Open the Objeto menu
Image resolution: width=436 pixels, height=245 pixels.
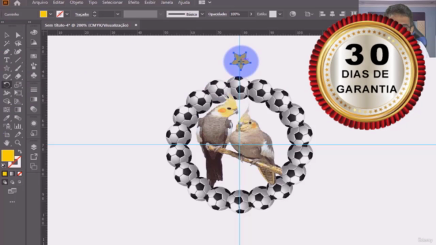tap(76, 3)
